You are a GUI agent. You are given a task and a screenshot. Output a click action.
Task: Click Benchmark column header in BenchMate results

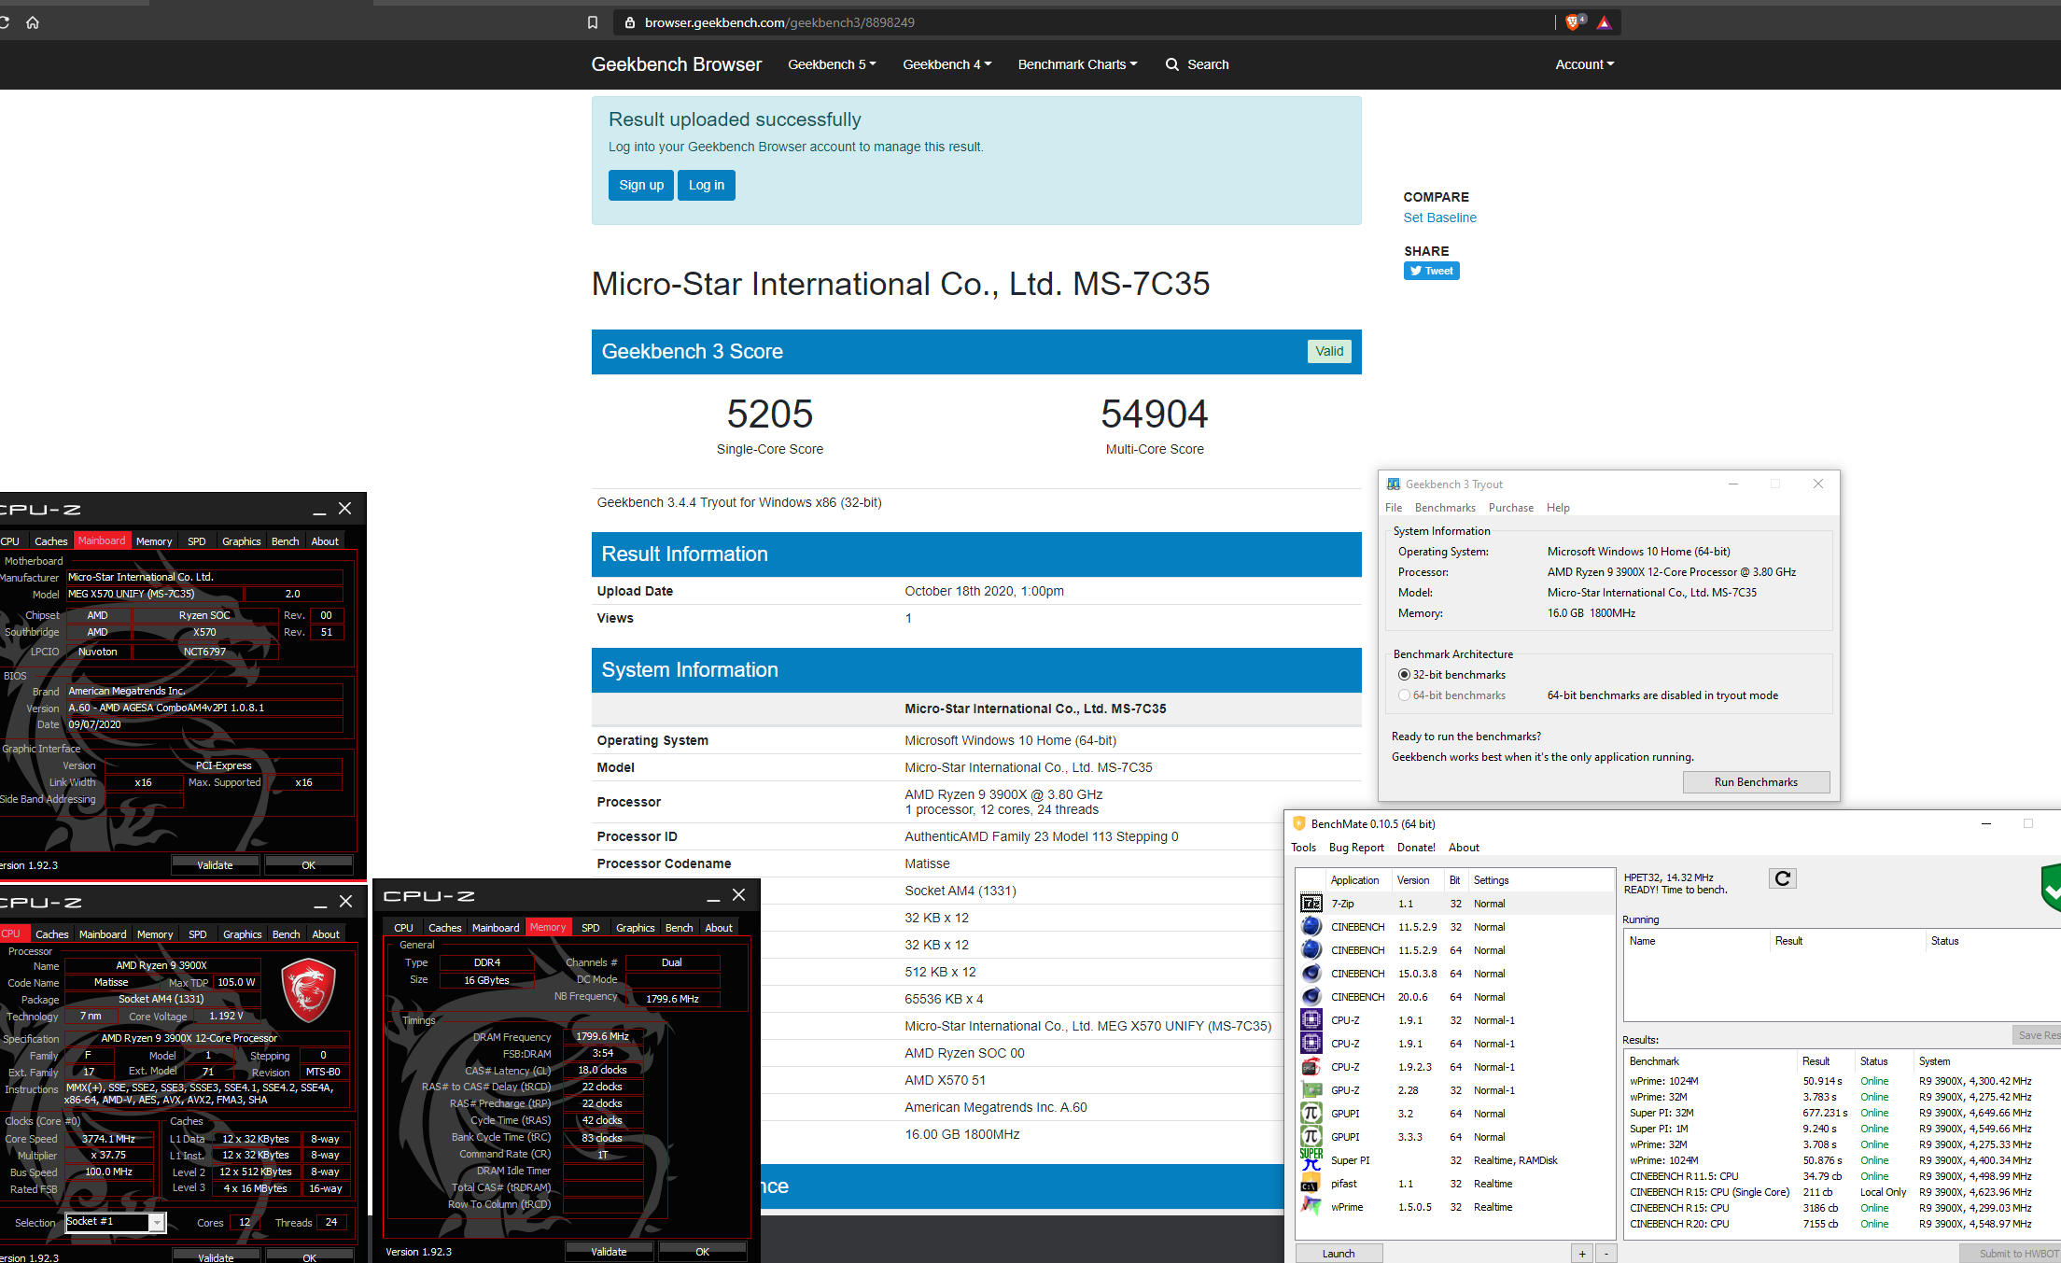click(1711, 1061)
